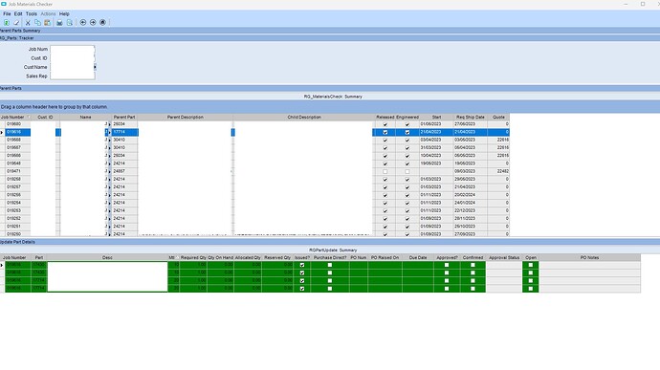Open the Cust Name dropdown arrow

tap(95, 67)
